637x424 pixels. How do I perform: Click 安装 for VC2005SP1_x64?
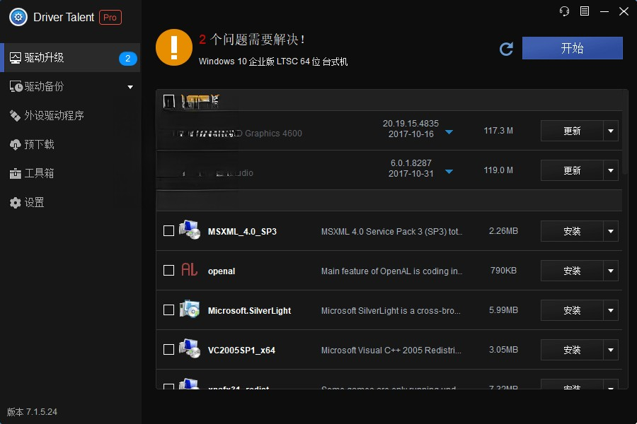coord(572,350)
